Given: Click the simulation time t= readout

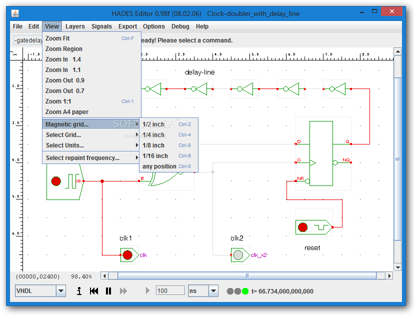Looking at the screenshot, I should [282, 291].
